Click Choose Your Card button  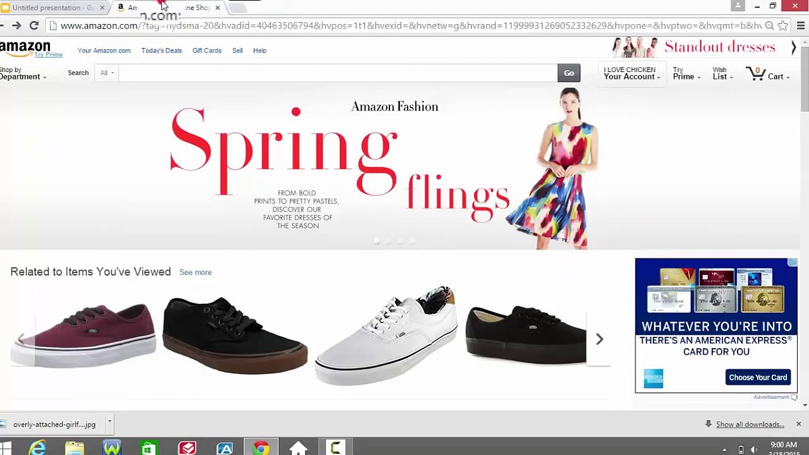pyautogui.click(x=758, y=377)
